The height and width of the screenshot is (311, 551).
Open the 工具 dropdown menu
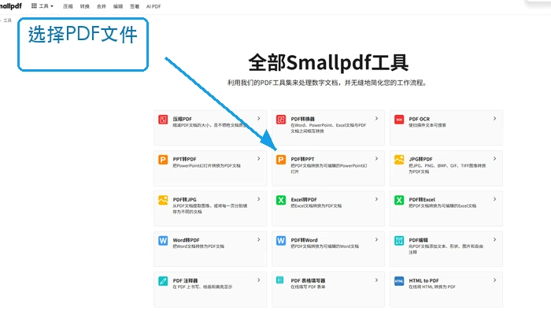43,6
